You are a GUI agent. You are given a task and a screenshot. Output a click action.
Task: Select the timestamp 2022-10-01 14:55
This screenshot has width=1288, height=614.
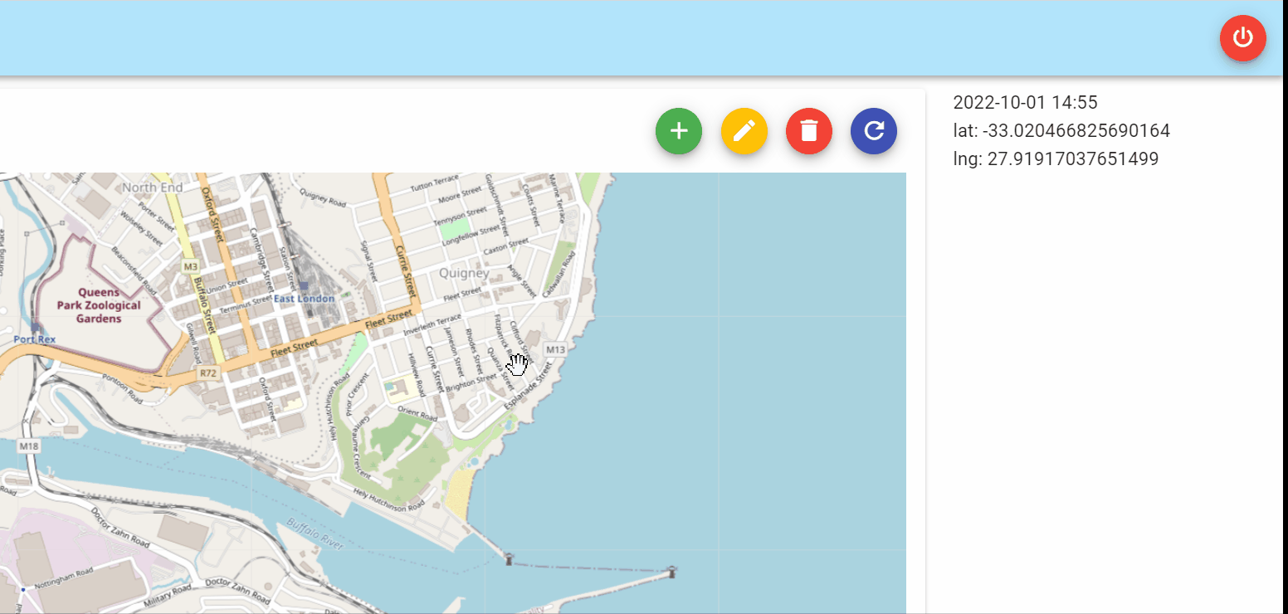(1025, 103)
